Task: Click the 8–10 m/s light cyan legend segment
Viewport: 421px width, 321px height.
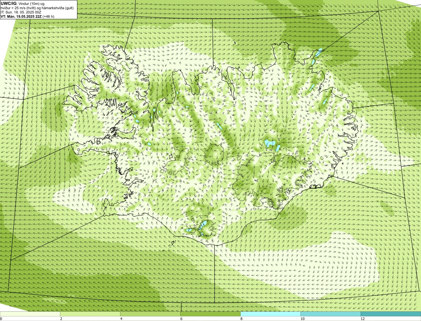Action: coord(271,314)
